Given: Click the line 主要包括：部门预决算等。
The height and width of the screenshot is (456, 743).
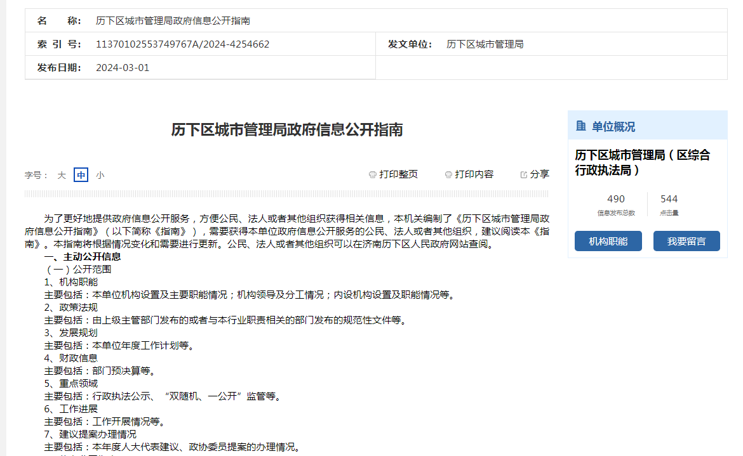Looking at the screenshot, I should pyautogui.click(x=100, y=371).
